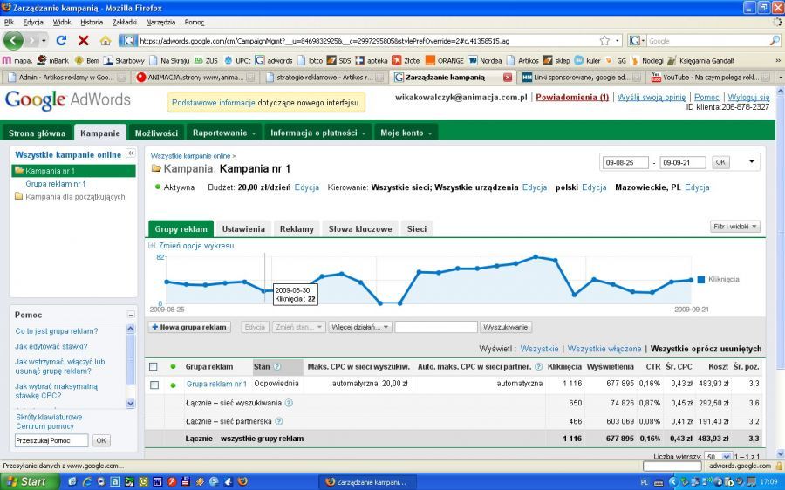This screenshot has height=490, width=785.
Task: Open the Więcej działań dropdown
Action: click(359, 327)
